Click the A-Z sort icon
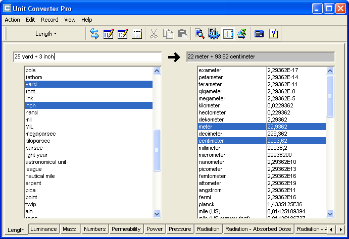 241,34
